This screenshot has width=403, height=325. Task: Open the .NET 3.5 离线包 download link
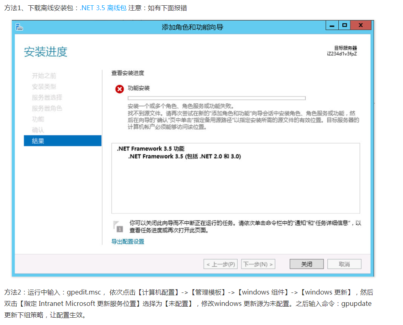click(103, 8)
